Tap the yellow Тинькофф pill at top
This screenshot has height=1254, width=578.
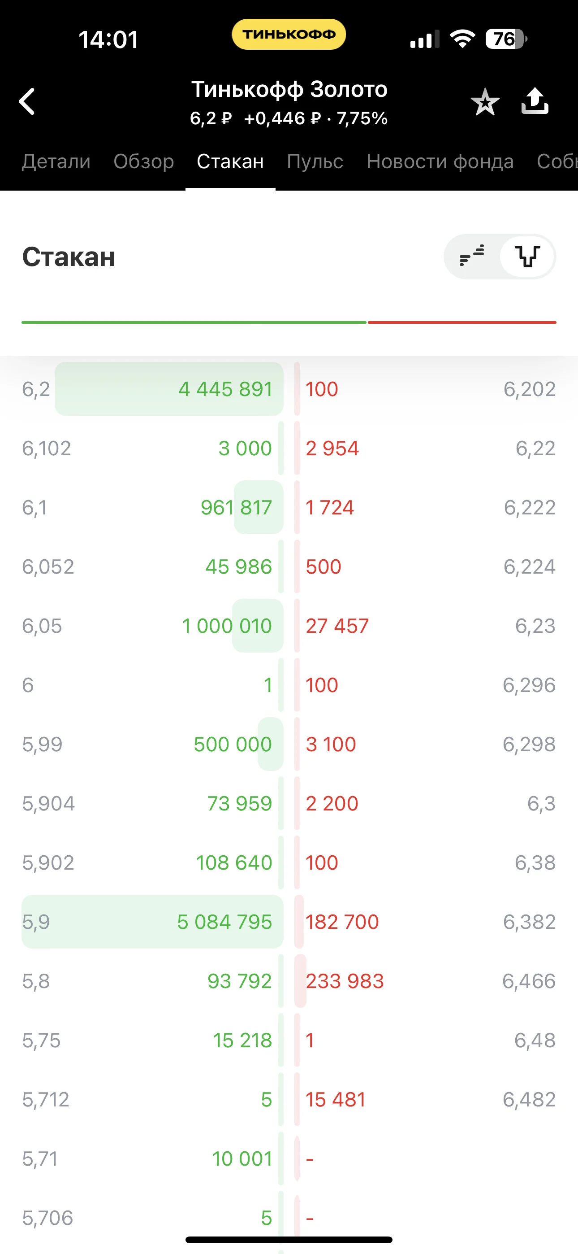pyautogui.click(x=289, y=34)
